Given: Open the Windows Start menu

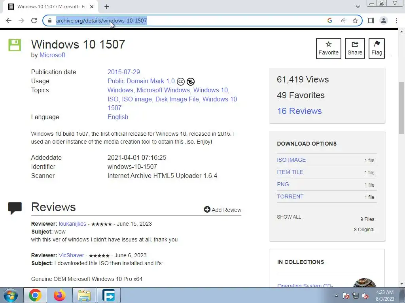Looking at the screenshot, I should 10,295.
